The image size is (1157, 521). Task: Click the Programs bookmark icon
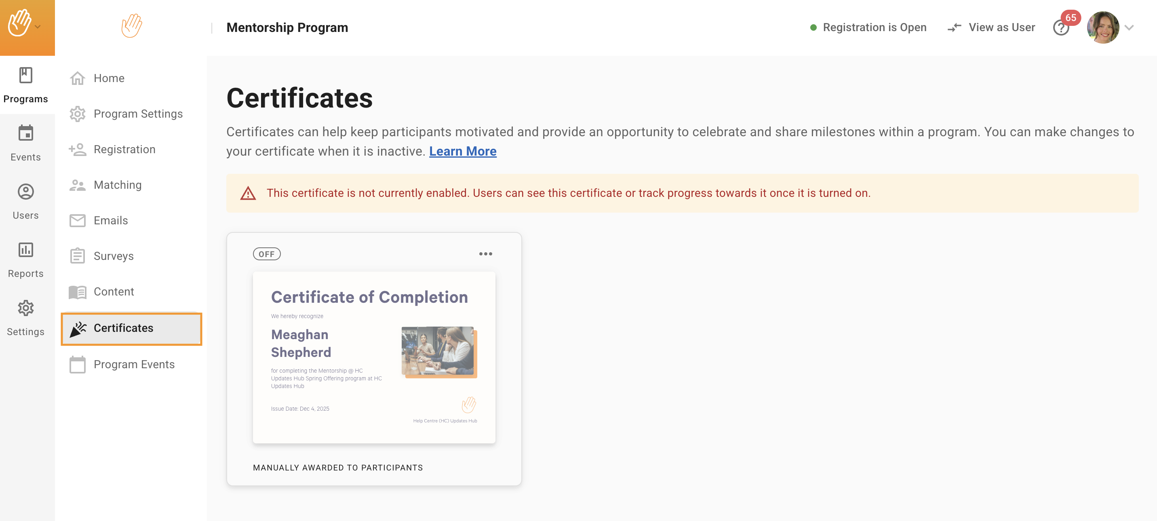[x=25, y=75]
